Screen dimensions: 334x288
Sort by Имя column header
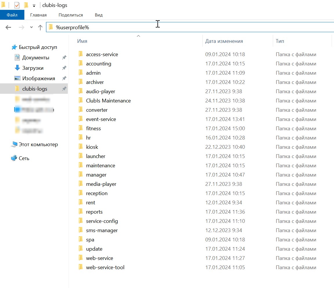(x=82, y=41)
